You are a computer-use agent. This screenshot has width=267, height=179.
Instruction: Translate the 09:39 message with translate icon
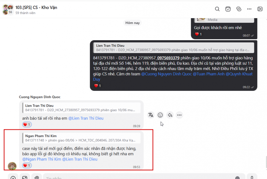point(151,115)
